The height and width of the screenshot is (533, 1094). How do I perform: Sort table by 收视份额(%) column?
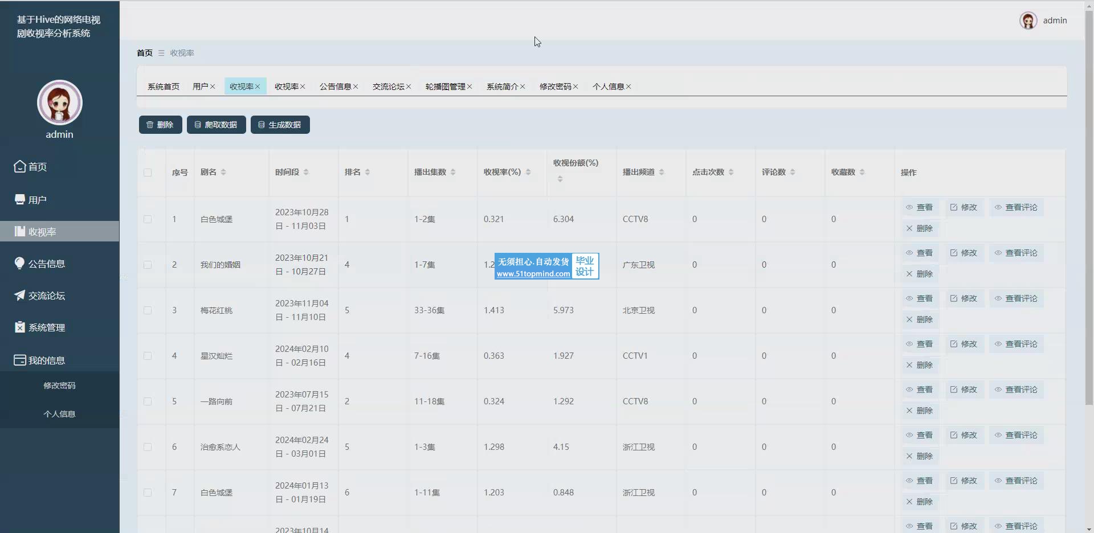click(560, 179)
